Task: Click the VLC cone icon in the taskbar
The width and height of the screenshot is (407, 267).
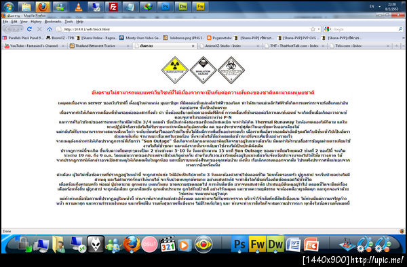Action: click(x=78, y=7)
